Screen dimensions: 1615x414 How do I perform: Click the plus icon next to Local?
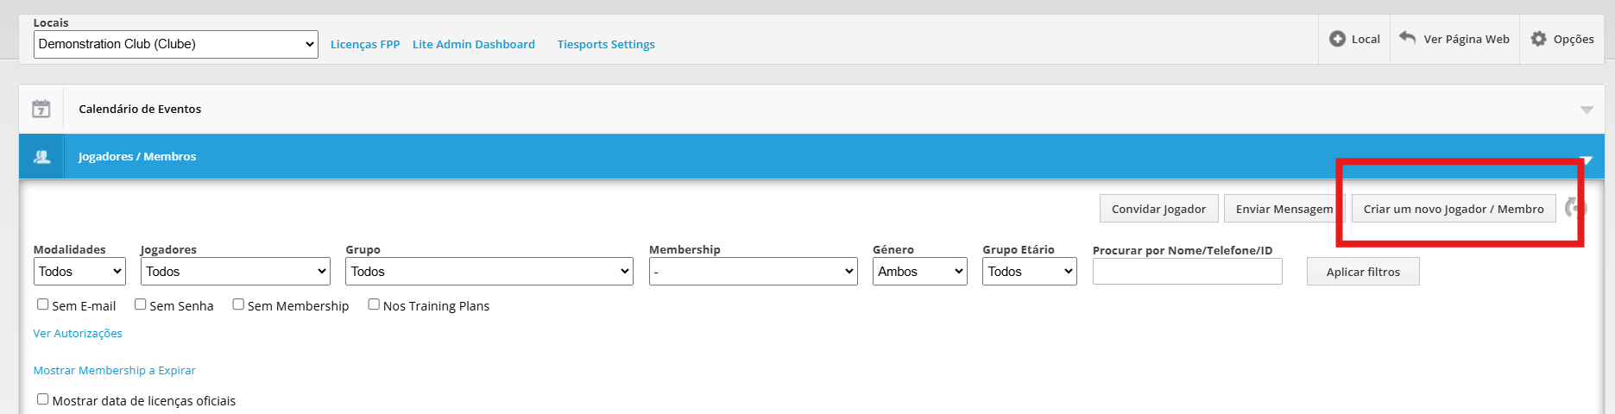pyautogui.click(x=1337, y=39)
